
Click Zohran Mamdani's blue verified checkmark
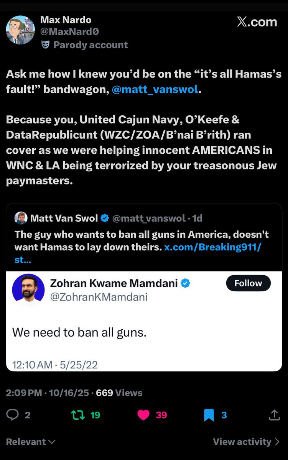point(186,284)
